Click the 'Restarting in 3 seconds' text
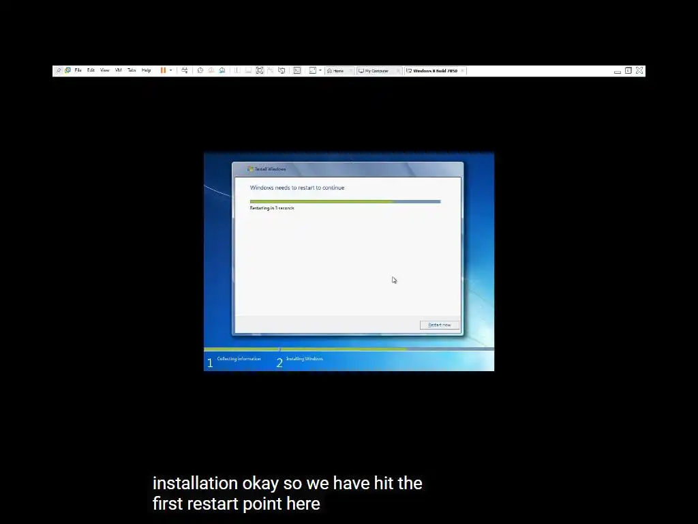 272,208
